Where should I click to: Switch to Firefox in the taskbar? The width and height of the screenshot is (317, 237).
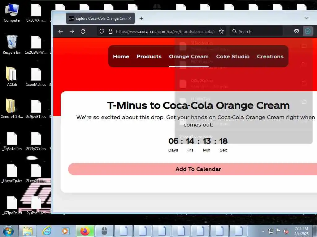(x=85, y=231)
